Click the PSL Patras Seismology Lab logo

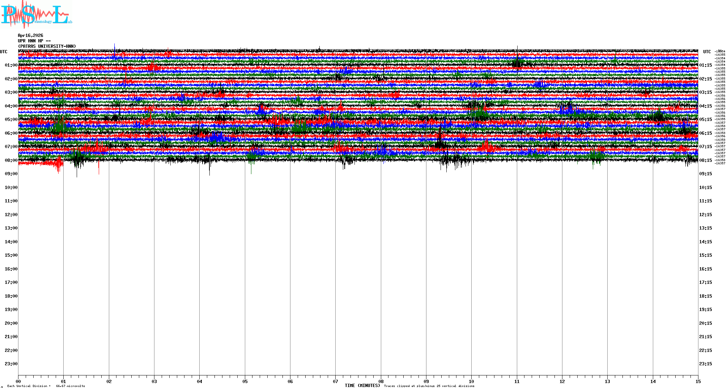tap(36, 14)
